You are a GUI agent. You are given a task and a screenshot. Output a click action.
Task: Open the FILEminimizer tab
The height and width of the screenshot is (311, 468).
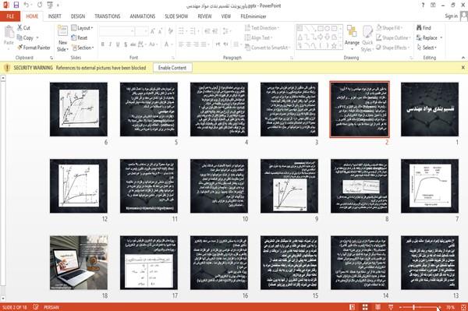click(253, 16)
